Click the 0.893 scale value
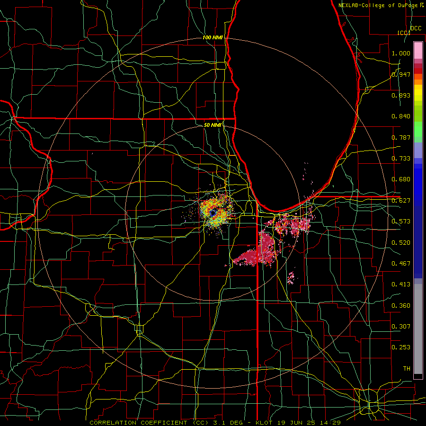 [401, 95]
